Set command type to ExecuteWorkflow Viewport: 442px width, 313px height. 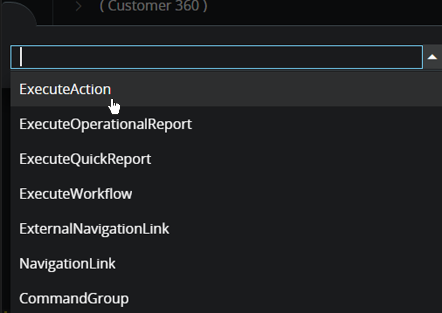pyautogui.click(x=76, y=194)
